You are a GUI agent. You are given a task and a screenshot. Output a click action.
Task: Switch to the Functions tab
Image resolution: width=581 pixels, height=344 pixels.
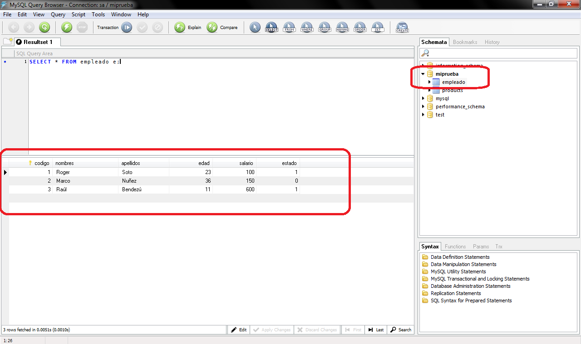point(455,246)
